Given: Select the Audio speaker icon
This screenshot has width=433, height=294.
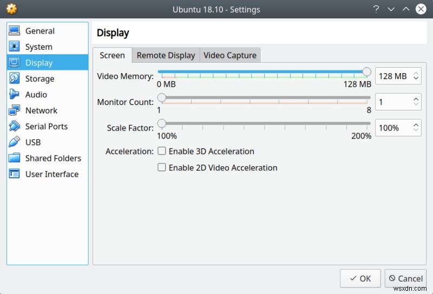Looking at the screenshot, I should coord(14,94).
